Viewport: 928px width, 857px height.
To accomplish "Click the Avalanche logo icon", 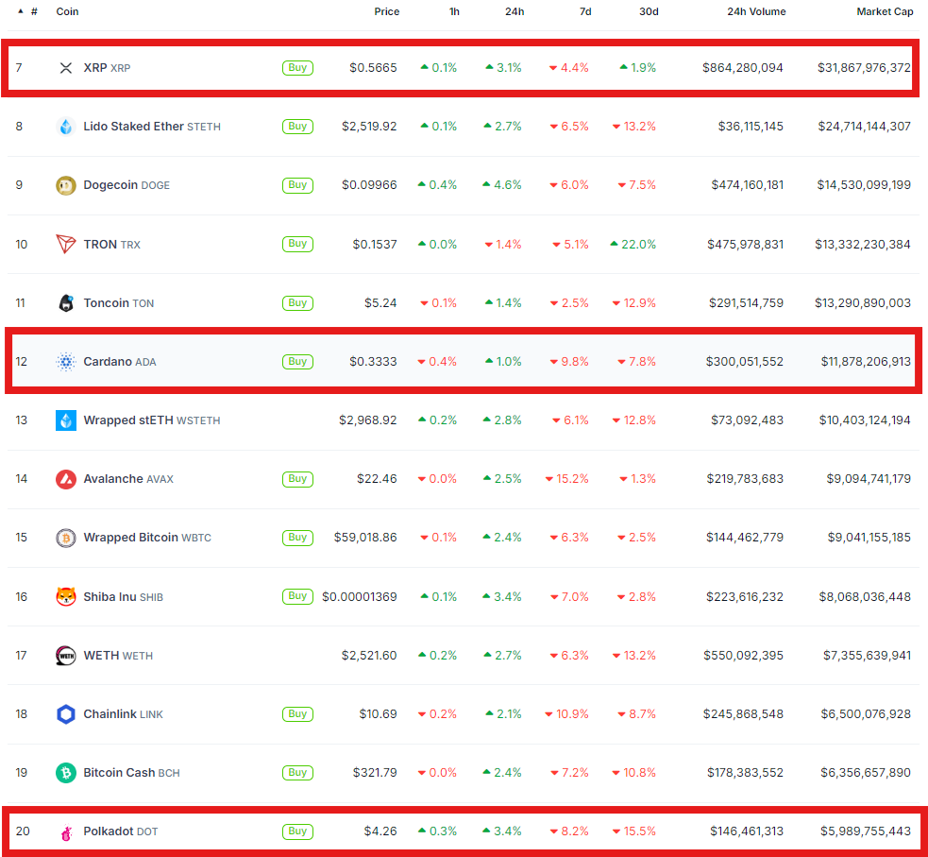I will pos(66,478).
